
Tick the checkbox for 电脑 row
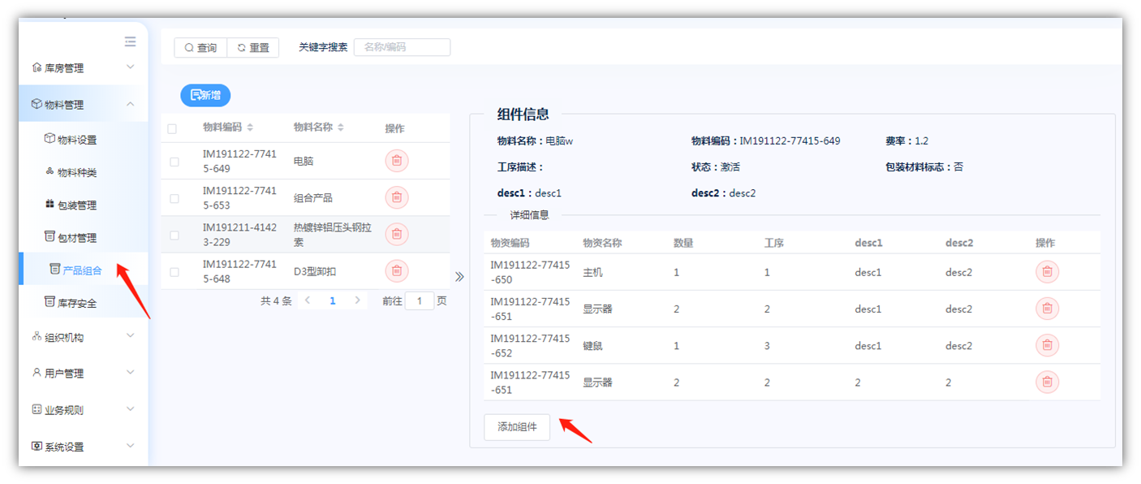pyautogui.click(x=174, y=162)
